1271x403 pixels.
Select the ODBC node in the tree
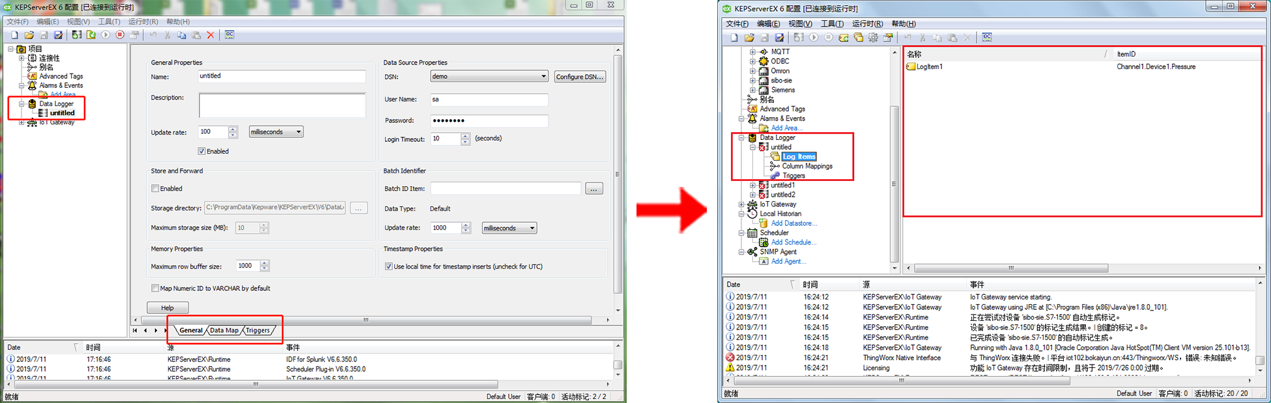(x=780, y=61)
